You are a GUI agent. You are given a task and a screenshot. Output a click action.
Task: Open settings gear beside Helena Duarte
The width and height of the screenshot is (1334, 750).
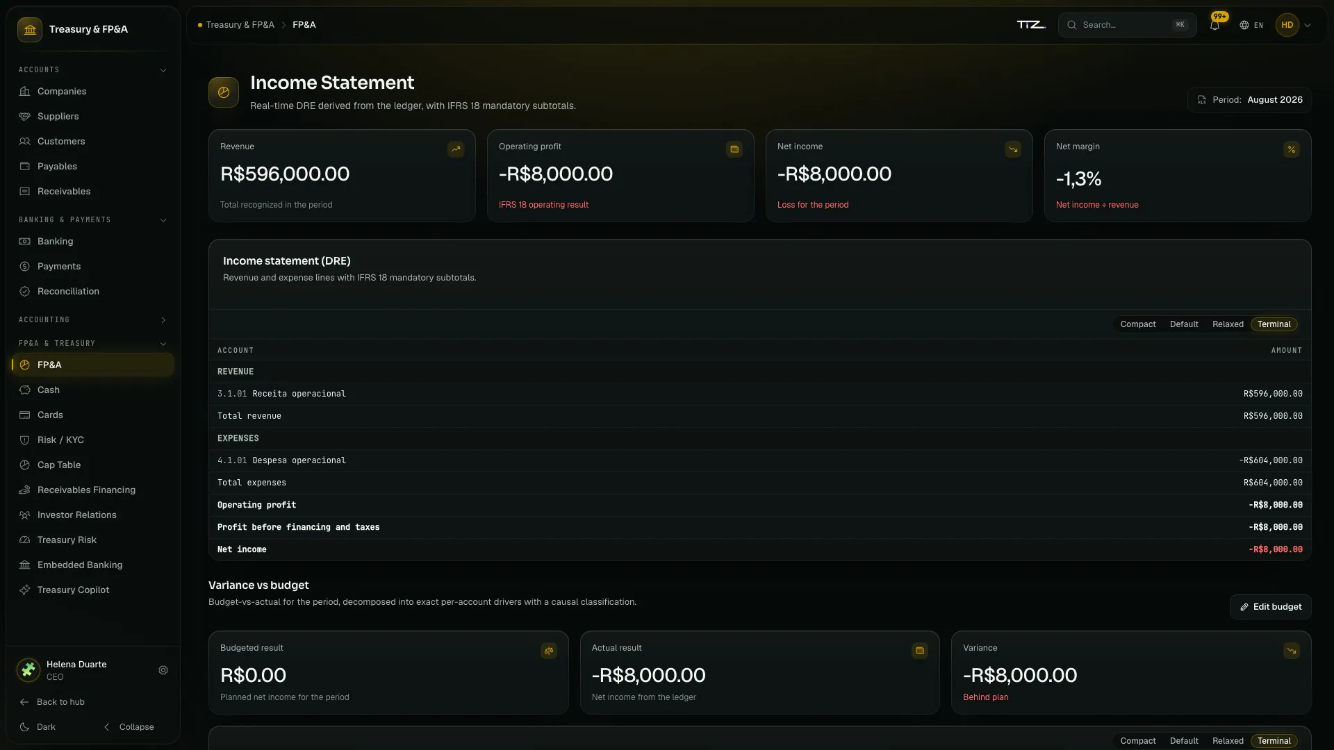(163, 670)
